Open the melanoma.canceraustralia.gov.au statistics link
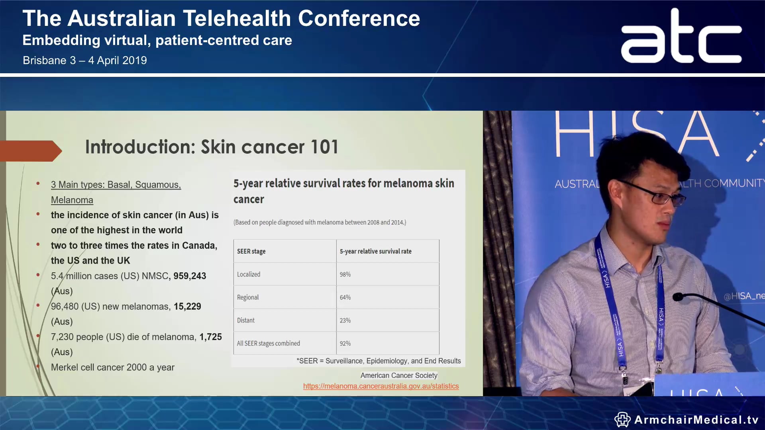 coord(381,386)
